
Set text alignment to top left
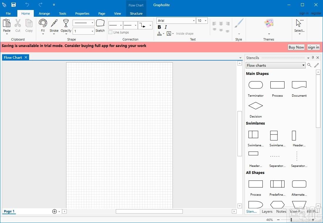(x=214, y=23)
